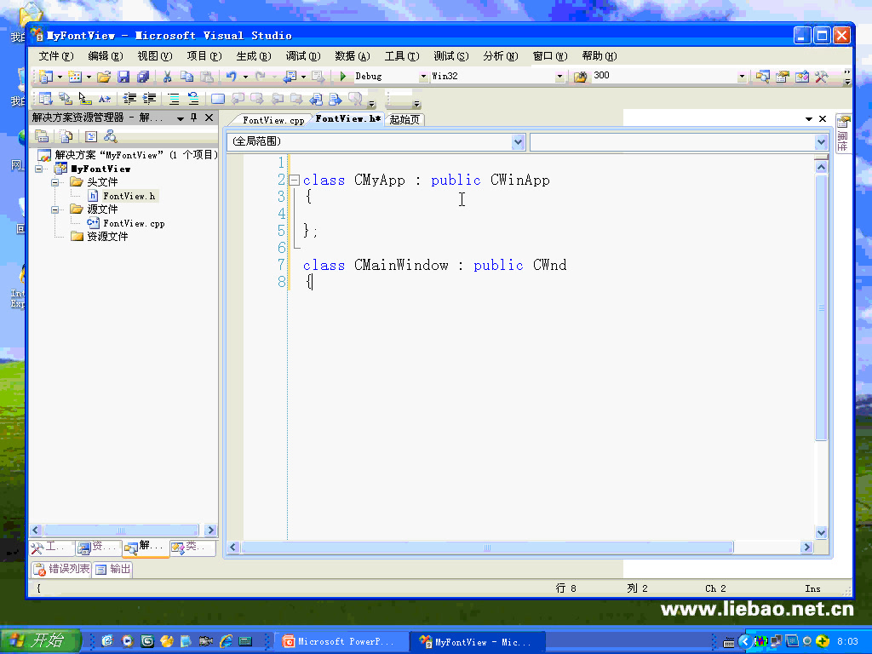The height and width of the screenshot is (654, 872).
Task: Open the 帮助(H) menu
Action: click(x=599, y=56)
